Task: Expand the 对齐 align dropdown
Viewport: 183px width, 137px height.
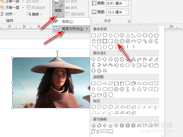Action: 15,14
